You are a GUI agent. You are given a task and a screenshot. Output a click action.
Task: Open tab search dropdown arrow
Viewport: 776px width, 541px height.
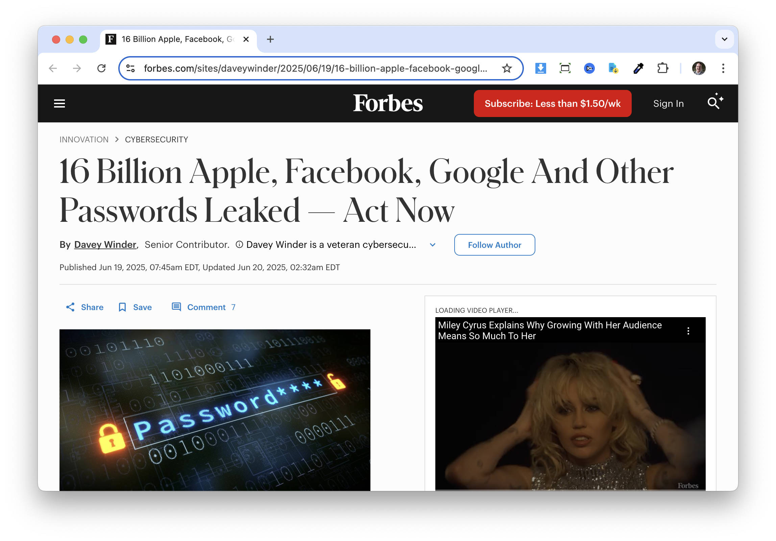click(724, 39)
